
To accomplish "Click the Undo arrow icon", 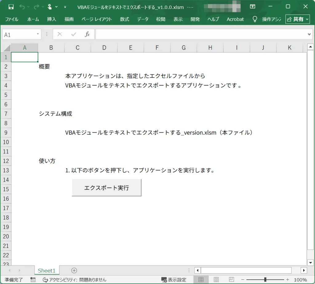I will [x=22, y=6].
